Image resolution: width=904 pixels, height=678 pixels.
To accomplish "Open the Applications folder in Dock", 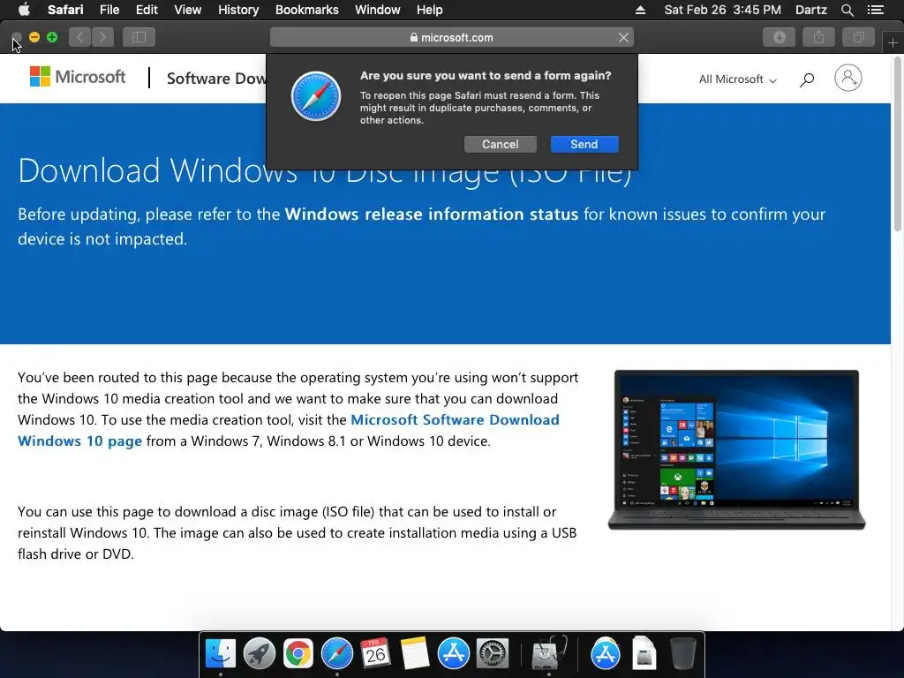I will tap(605, 653).
